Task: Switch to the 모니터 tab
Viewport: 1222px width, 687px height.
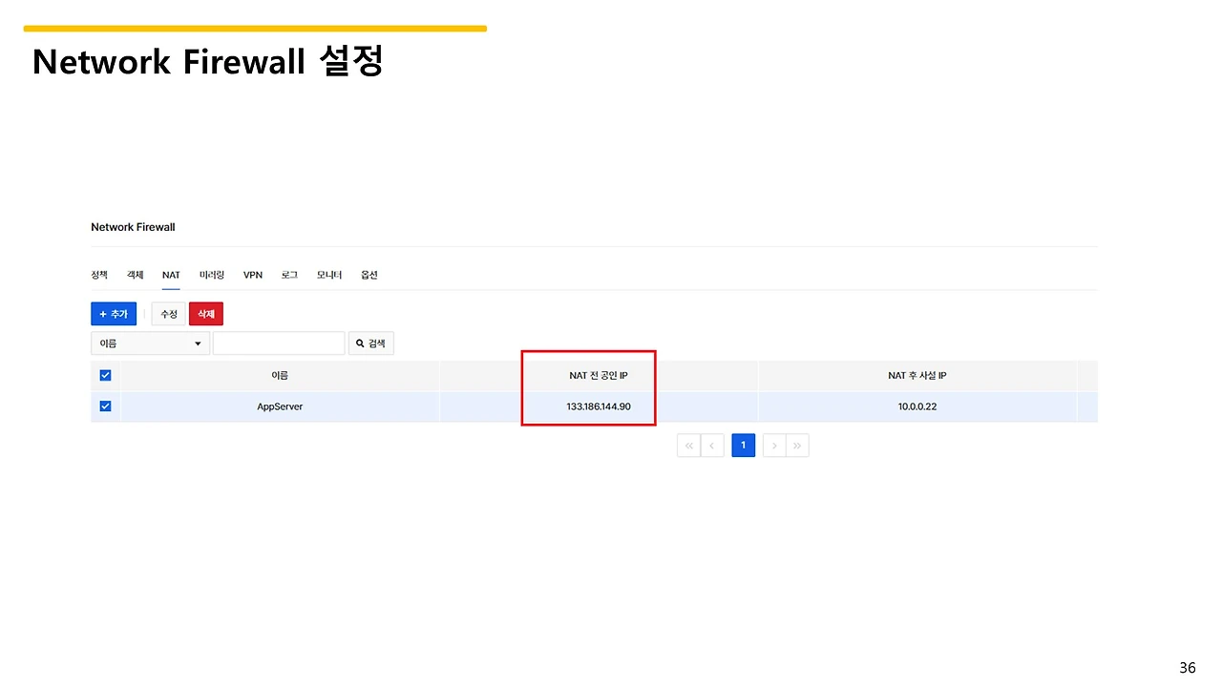Action: click(x=328, y=275)
